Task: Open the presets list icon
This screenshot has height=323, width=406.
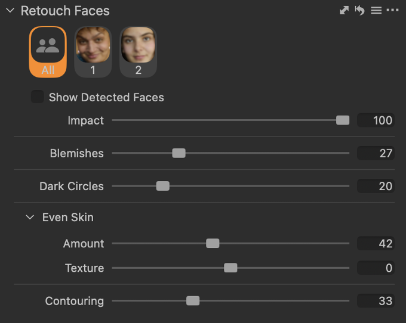Action: tap(376, 11)
